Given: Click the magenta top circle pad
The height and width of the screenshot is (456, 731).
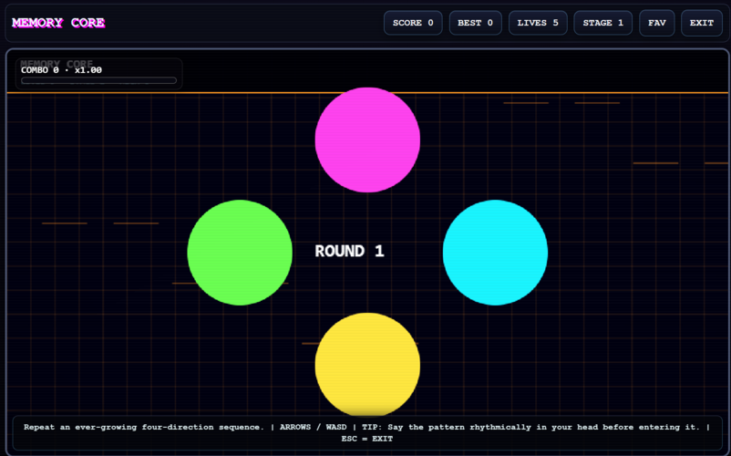Looking at the screenshot, I should [x=367, y=140].
